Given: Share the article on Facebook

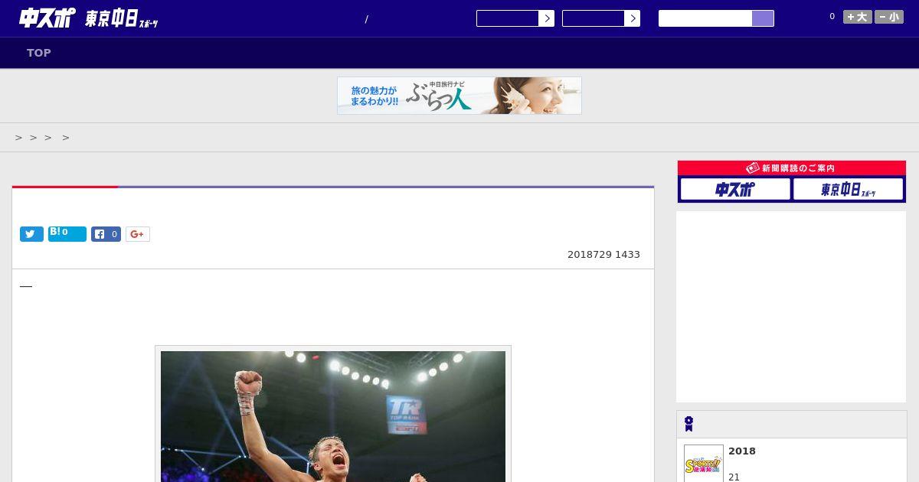Looking at the screenshot, I should [x=106, y=234].
